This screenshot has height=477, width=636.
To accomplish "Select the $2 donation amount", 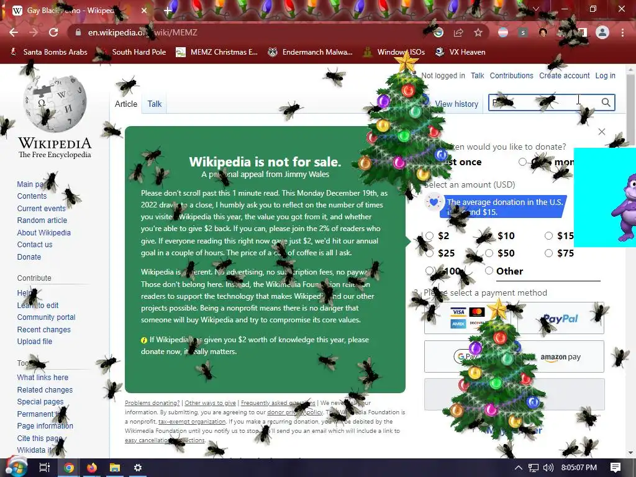I will (430, 235).
